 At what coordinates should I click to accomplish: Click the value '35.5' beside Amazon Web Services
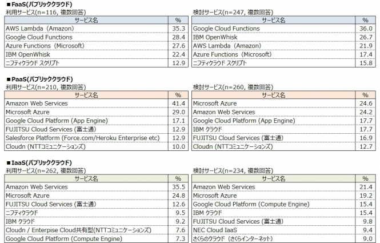tap(179, 187)
